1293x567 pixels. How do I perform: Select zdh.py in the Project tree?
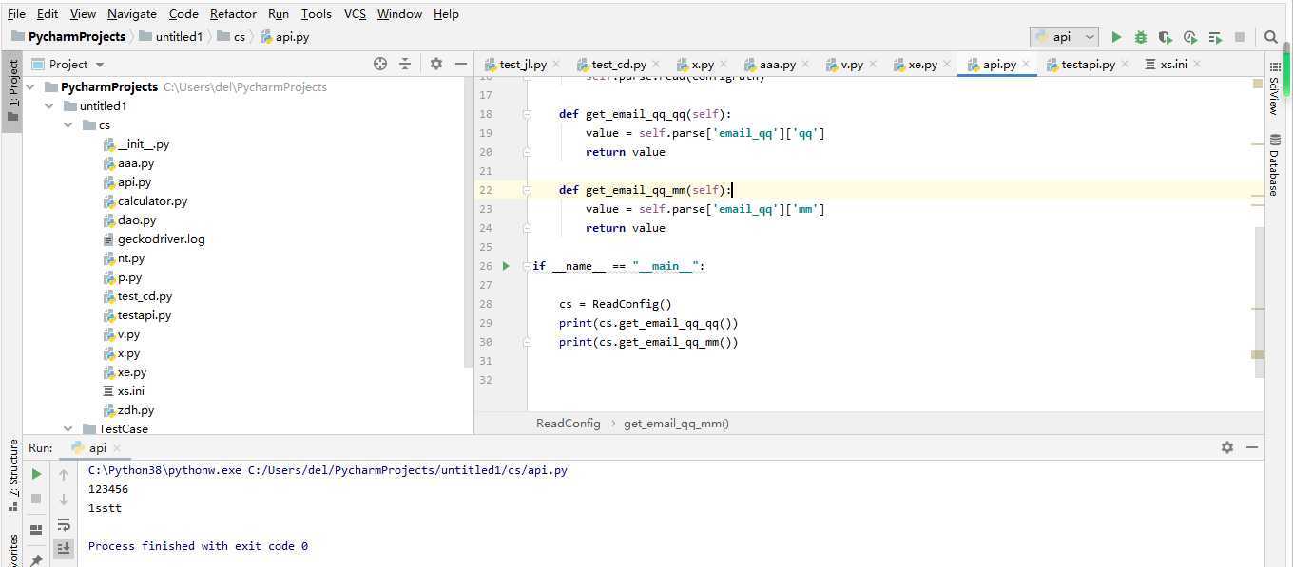[x=135, y=410]
